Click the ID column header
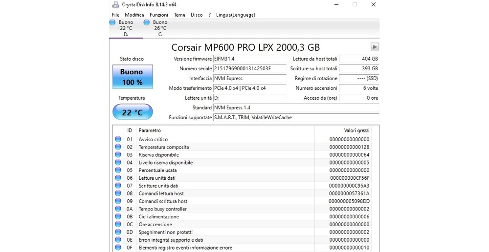Image resolution: width=489 pixels, height=252 pixels. 130,130
